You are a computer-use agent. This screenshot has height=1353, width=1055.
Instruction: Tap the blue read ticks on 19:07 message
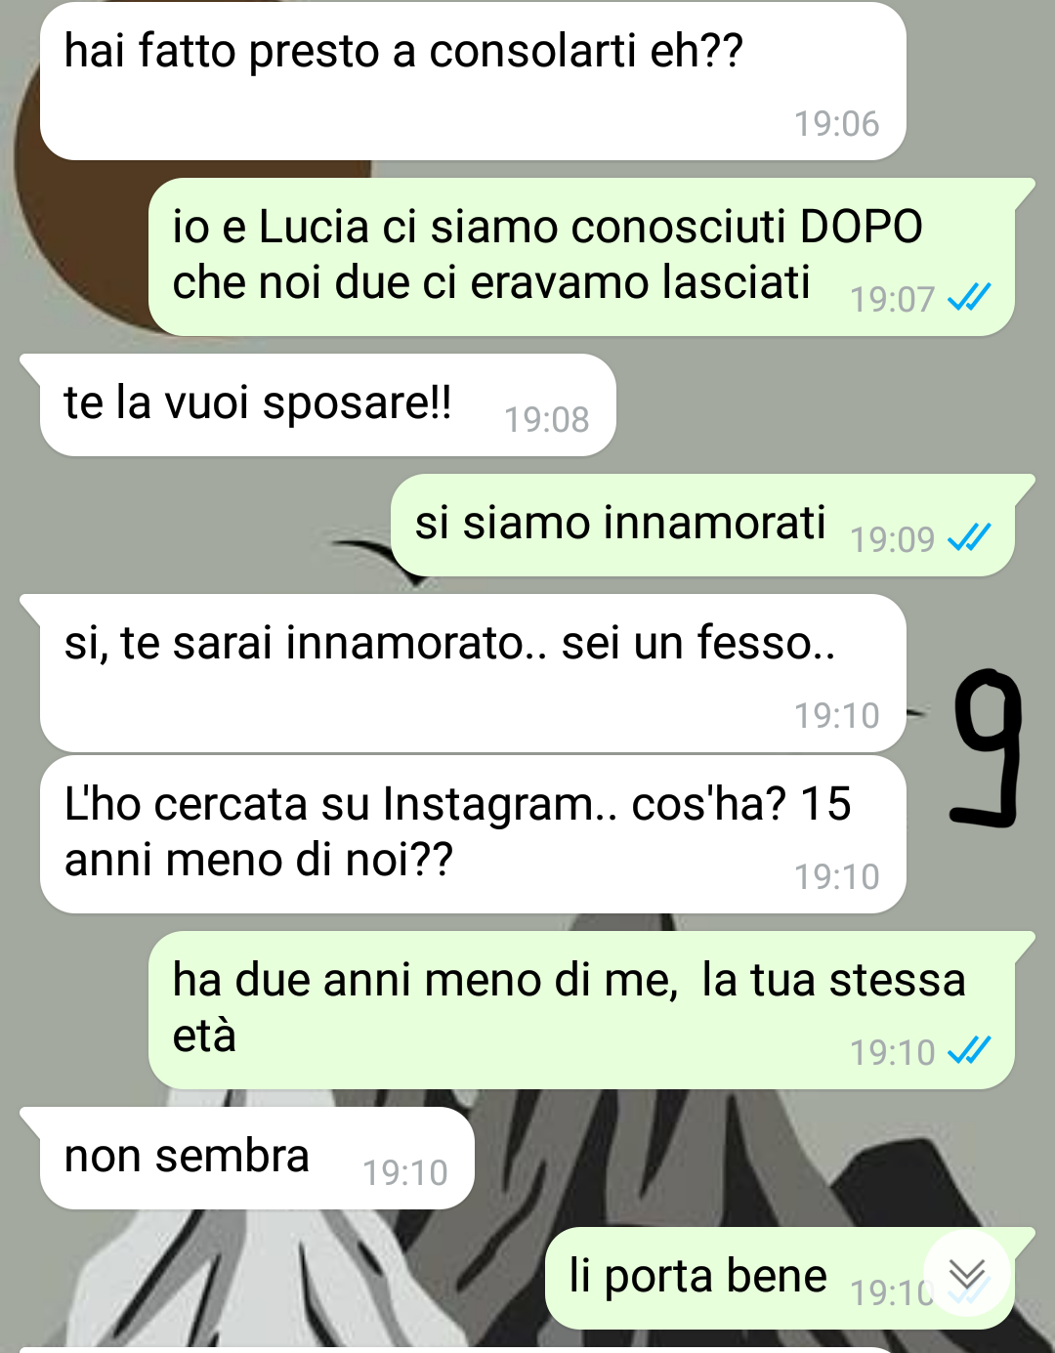coord(969,297)
